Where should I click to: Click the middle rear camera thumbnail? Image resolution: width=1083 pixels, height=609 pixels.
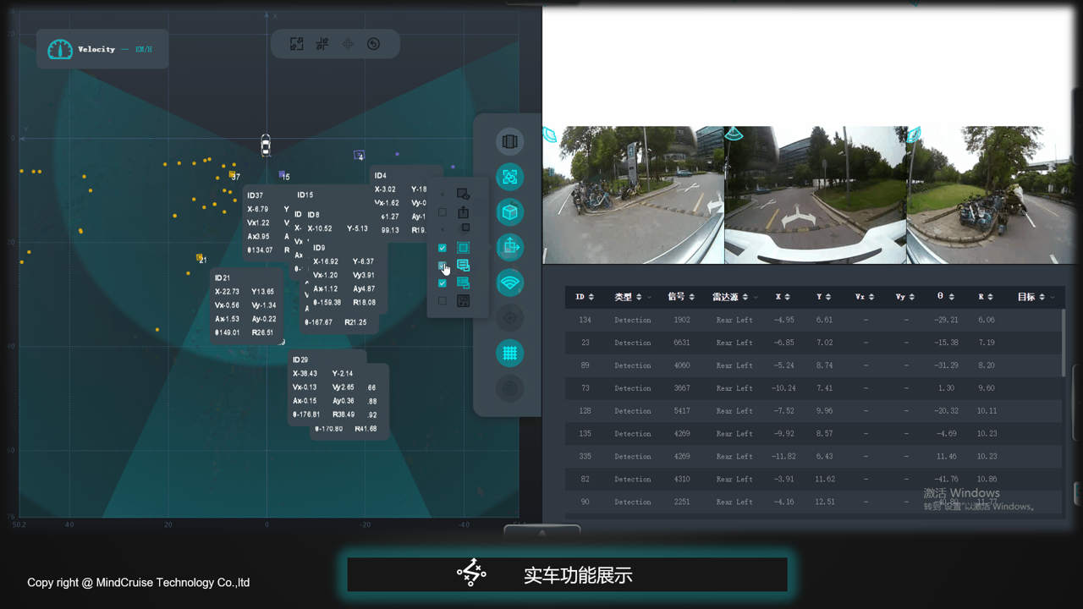click(815, 195)
